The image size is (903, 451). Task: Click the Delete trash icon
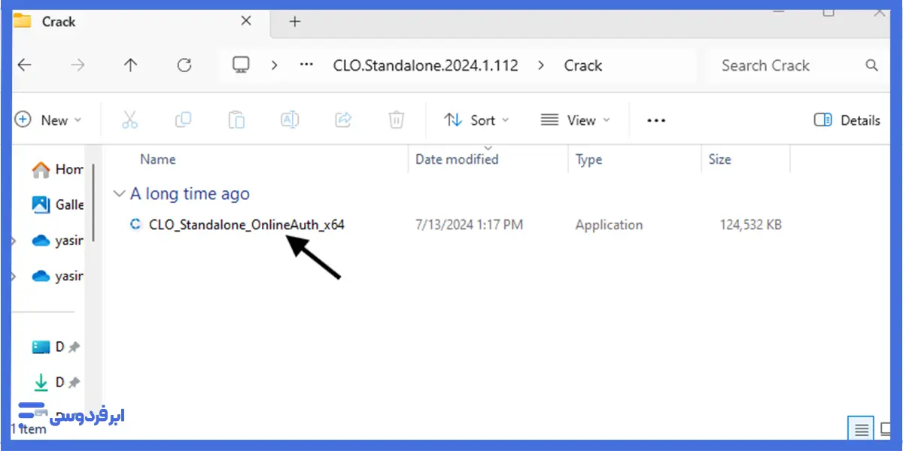[x=397, y=120]
